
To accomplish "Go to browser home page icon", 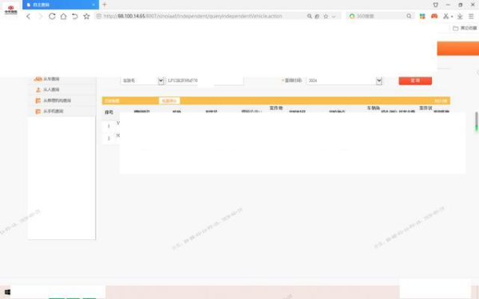I will (x=63, y=16).
